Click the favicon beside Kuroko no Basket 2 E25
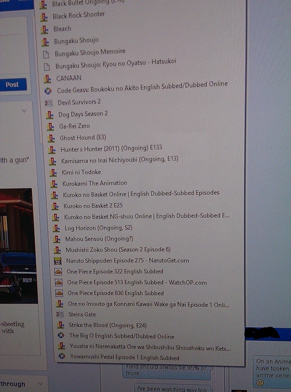Screen dimensions: 291x392 point(55,206)
